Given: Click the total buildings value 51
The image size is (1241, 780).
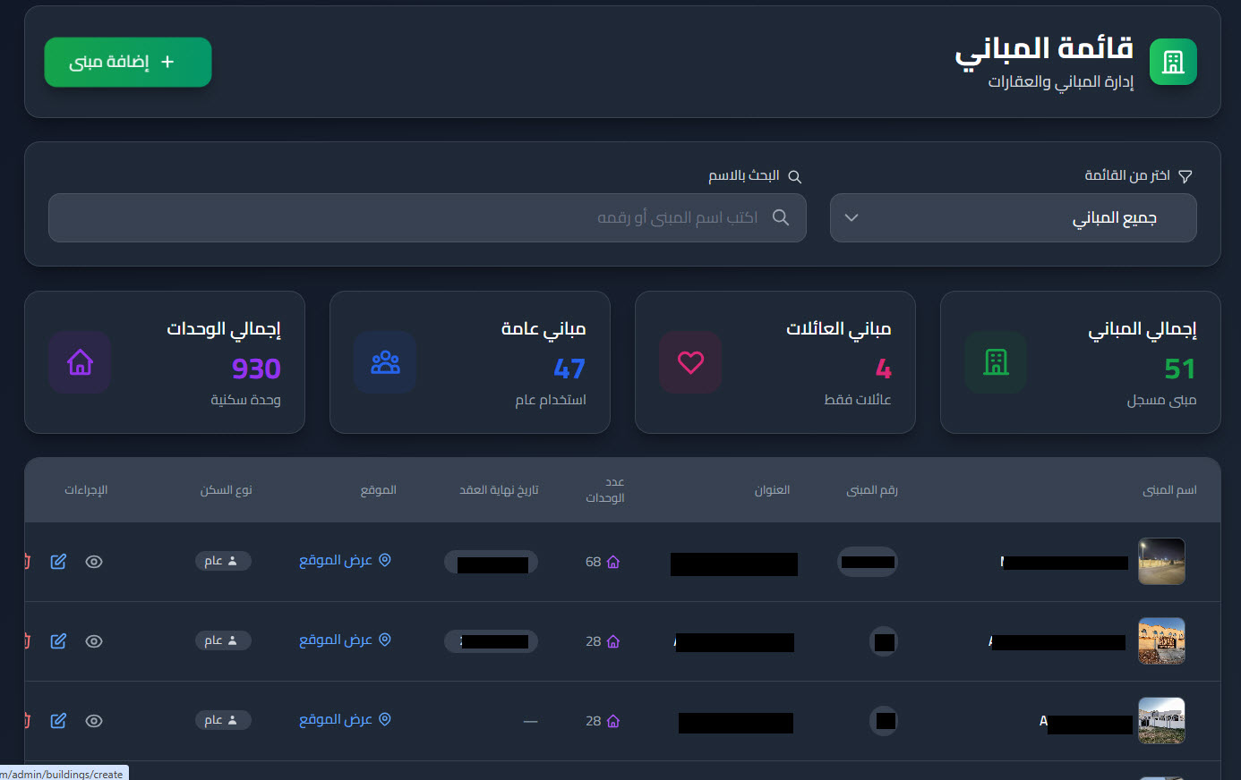Looking at the screenshot, I should click(1180, 369).
